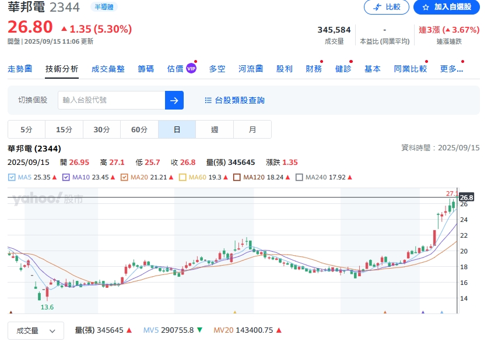Click the VIP badge next to 估價
The image size is (491, 342).
[x=191, y=69]
